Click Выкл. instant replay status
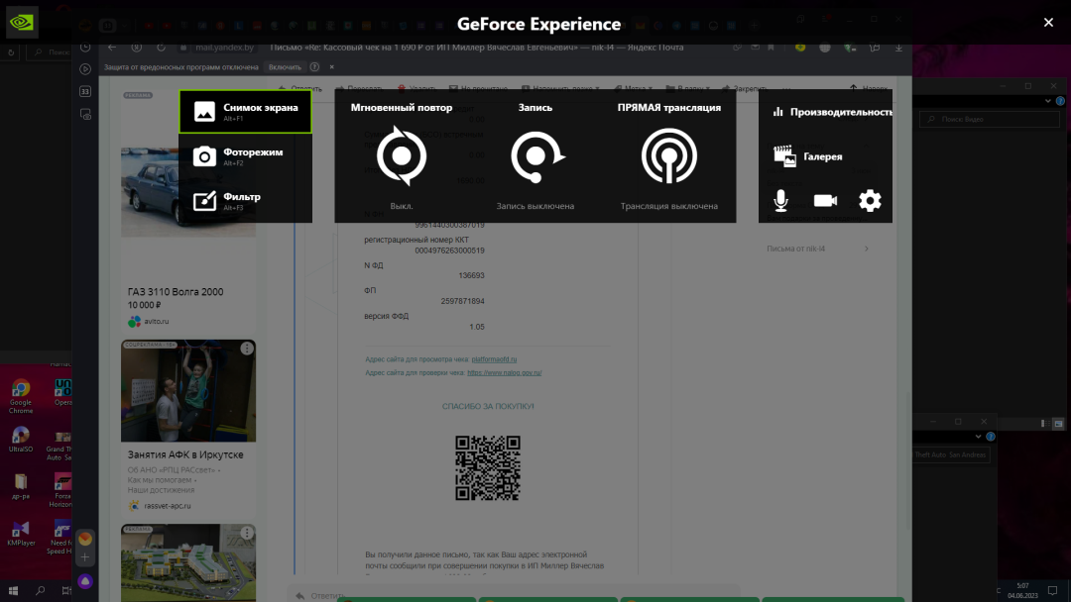This screenshot has height=602, width=1071. (402, 206)
